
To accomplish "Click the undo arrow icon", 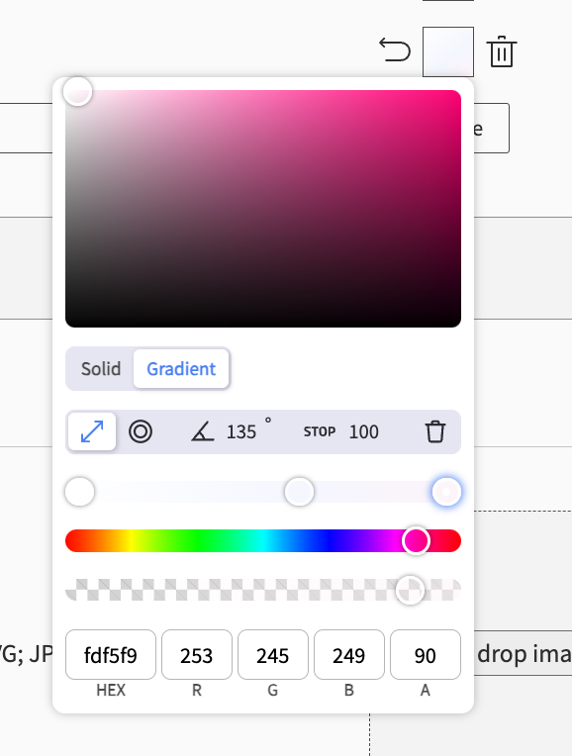I will (x=395, y=50).
